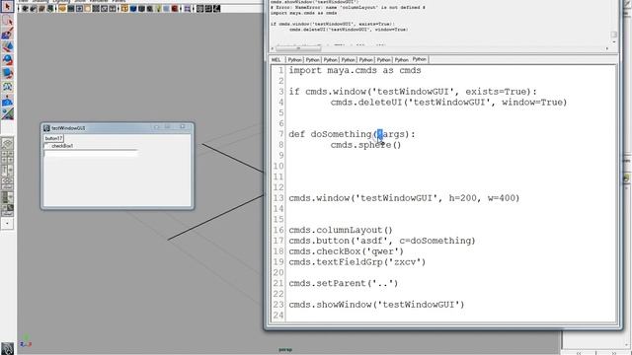Click the line 'import maya.cmds as cmds' in editor
Viewport: 632px width, 355px height.
355,70
